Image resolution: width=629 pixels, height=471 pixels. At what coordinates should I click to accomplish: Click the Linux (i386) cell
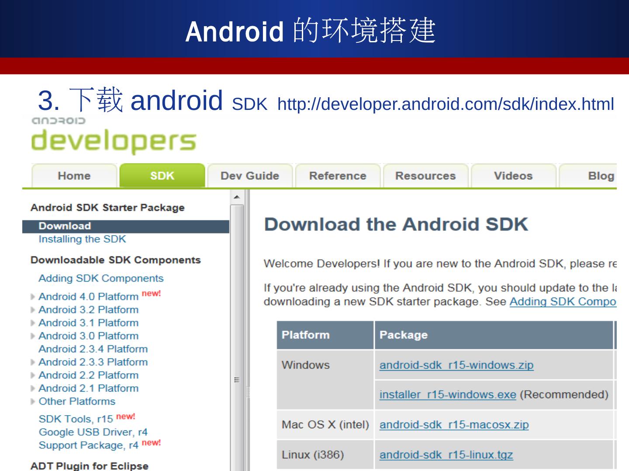(x=325, y=455)
